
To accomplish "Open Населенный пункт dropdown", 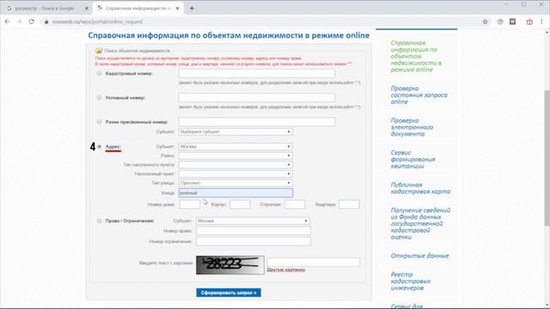I will pyautogui.click(x=235, y=173).
